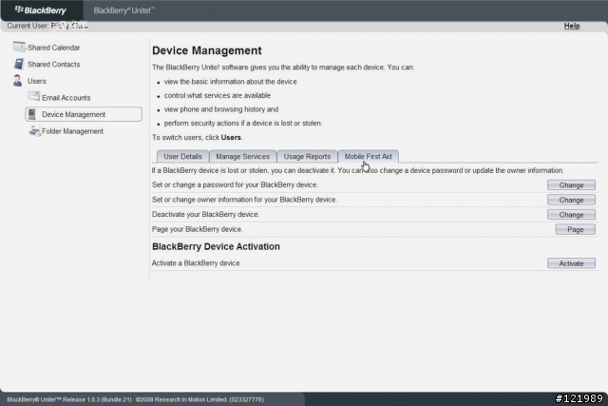Image resolution: width=608 pixels, height=406 pixels.
Task: Click the Activate button
Action: pos(571,263)
